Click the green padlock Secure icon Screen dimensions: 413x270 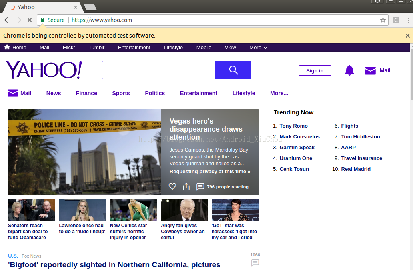click(42, 20)
